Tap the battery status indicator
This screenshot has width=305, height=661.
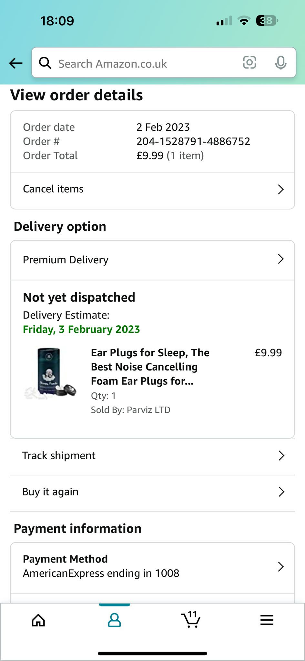pos(267,21)
